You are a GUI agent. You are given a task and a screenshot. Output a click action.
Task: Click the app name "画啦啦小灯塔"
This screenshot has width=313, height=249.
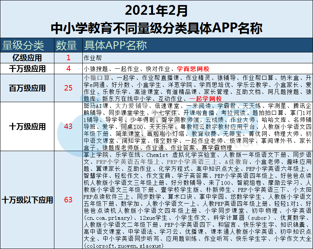coord(165,134)
